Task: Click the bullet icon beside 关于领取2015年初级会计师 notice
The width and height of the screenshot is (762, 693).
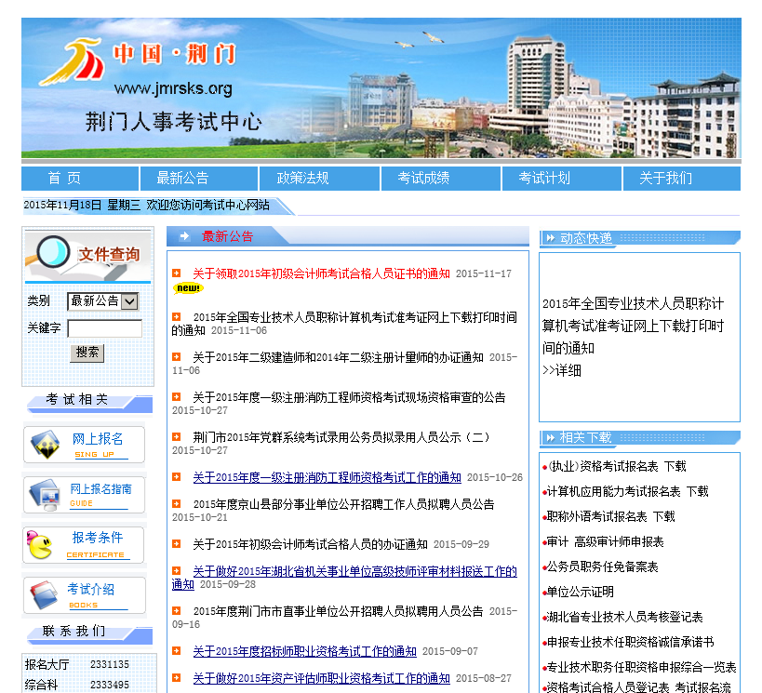Action: pos(177,273)
